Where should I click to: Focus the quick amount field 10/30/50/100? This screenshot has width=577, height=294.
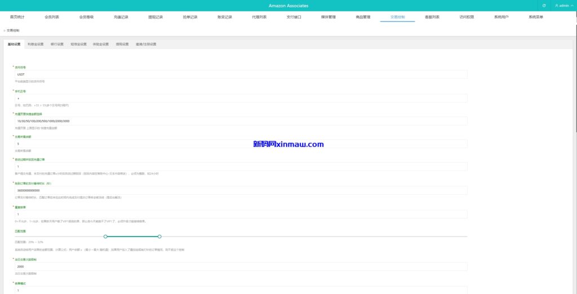coord(241,121)
